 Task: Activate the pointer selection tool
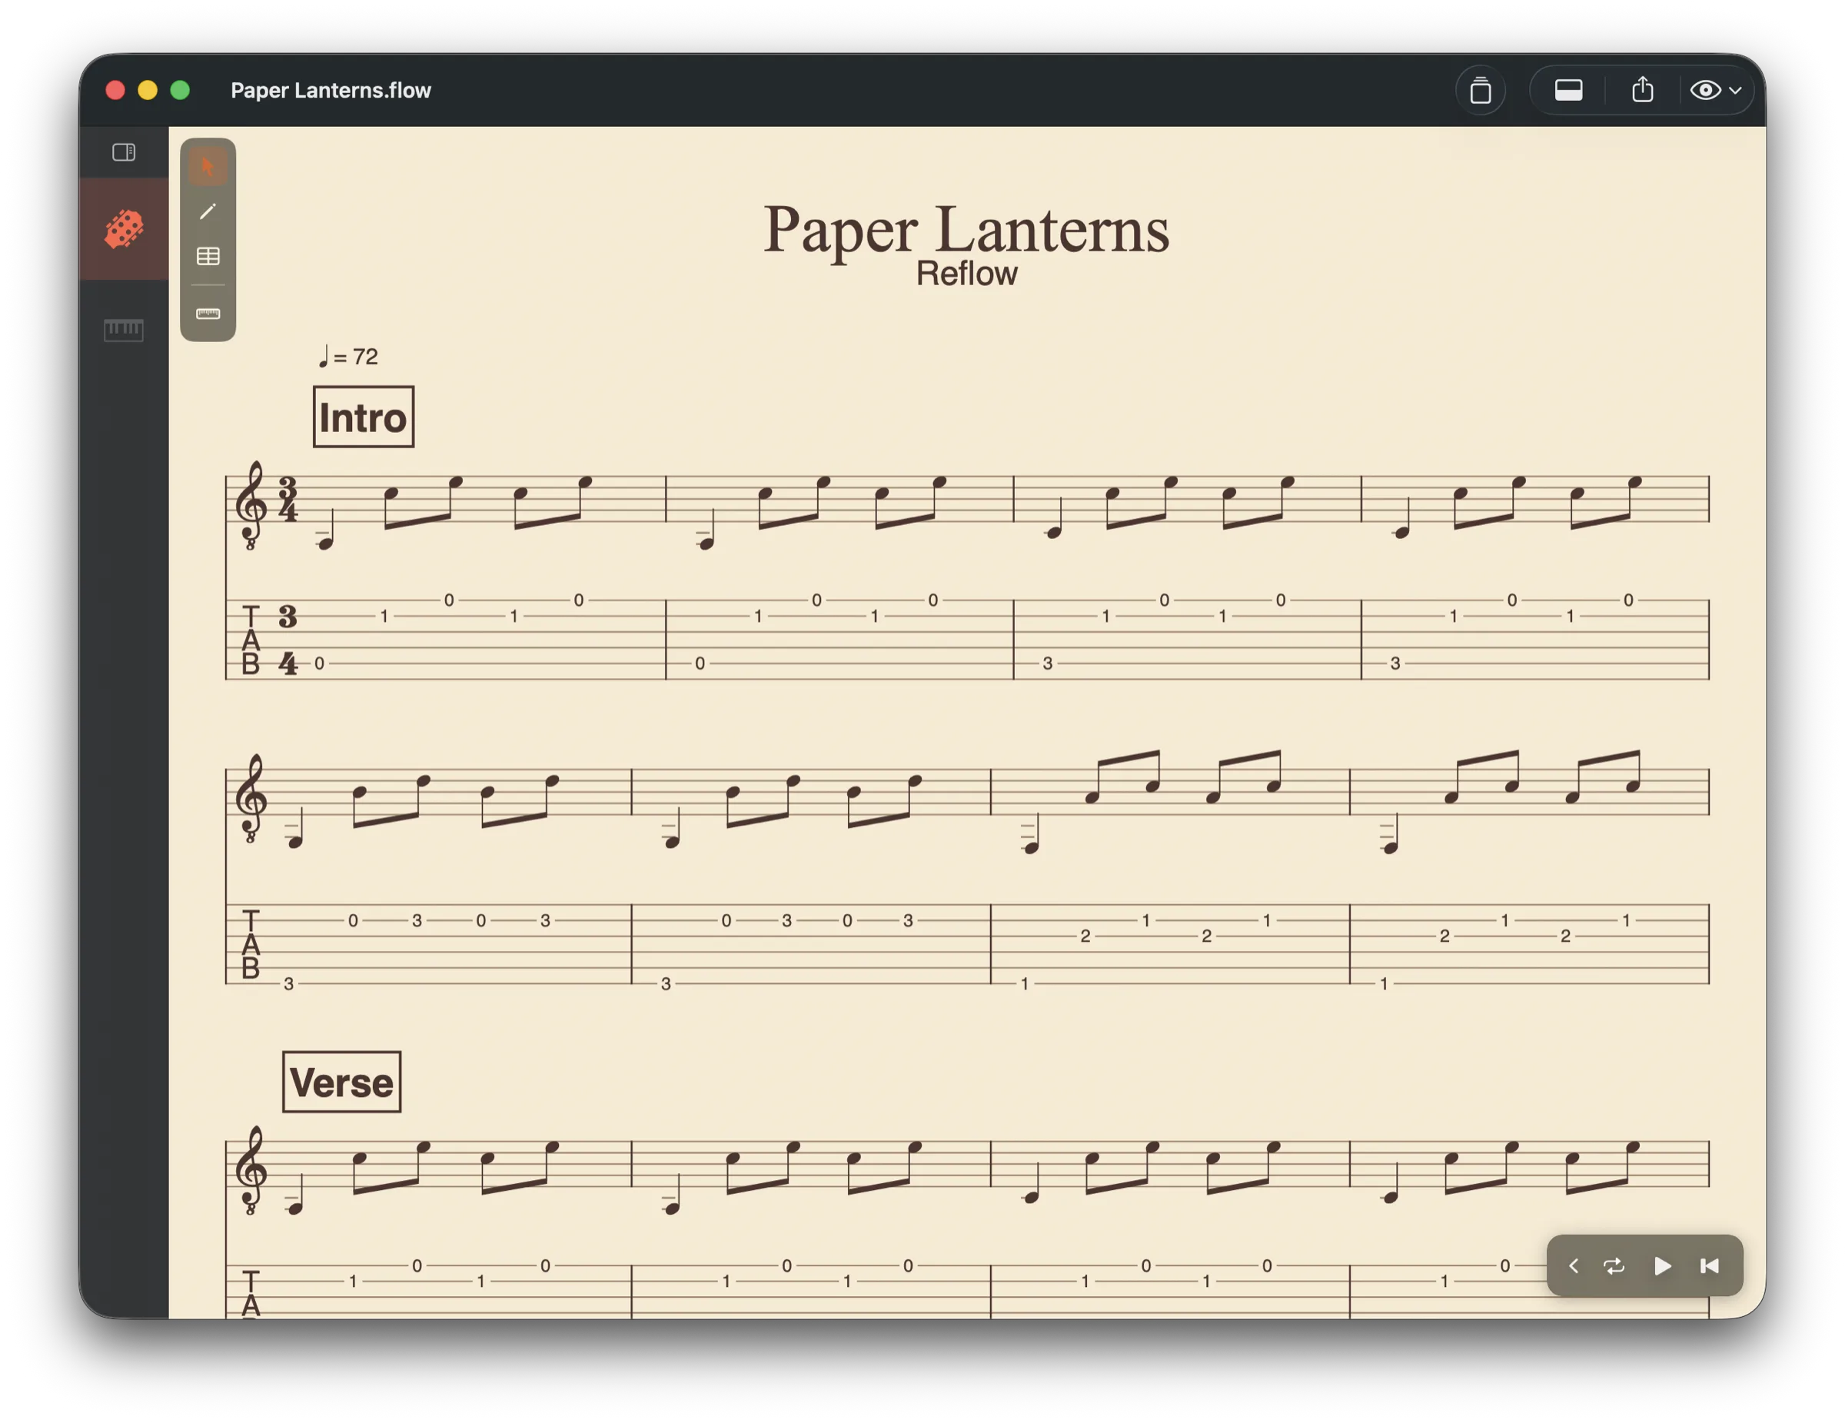point(208,167)
